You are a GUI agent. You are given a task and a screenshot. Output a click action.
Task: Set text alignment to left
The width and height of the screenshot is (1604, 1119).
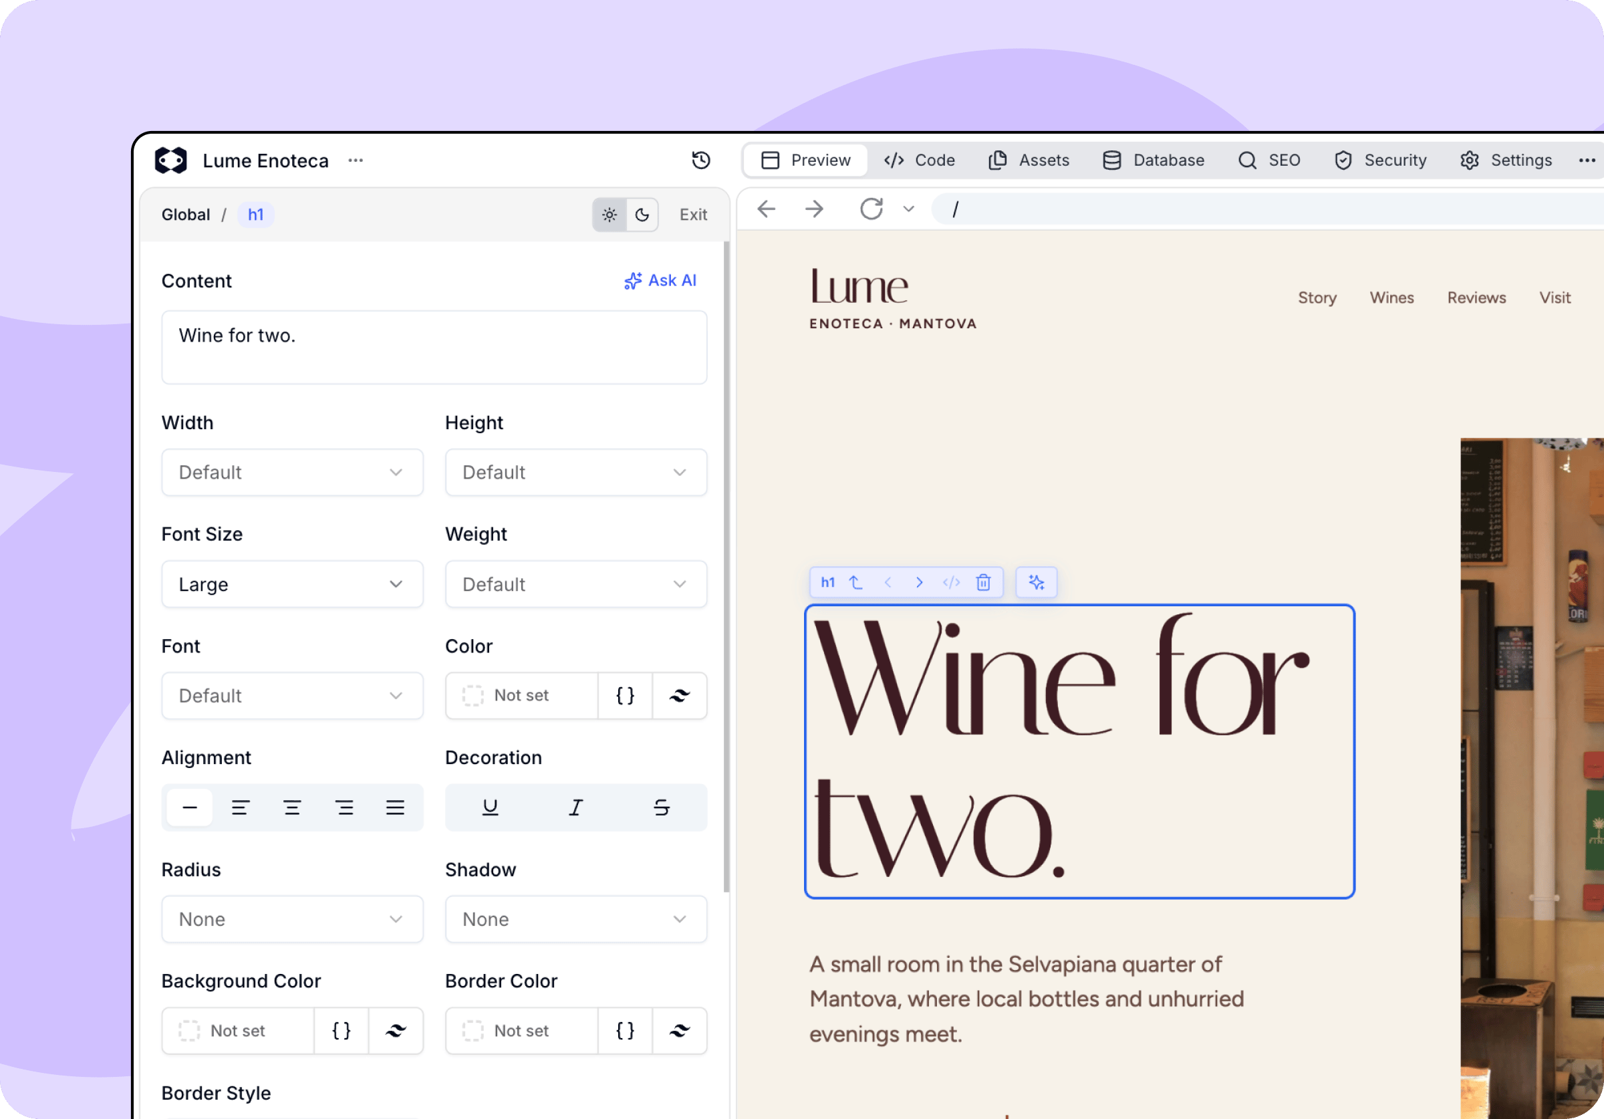pyautogui.click(x=241, y=808)
